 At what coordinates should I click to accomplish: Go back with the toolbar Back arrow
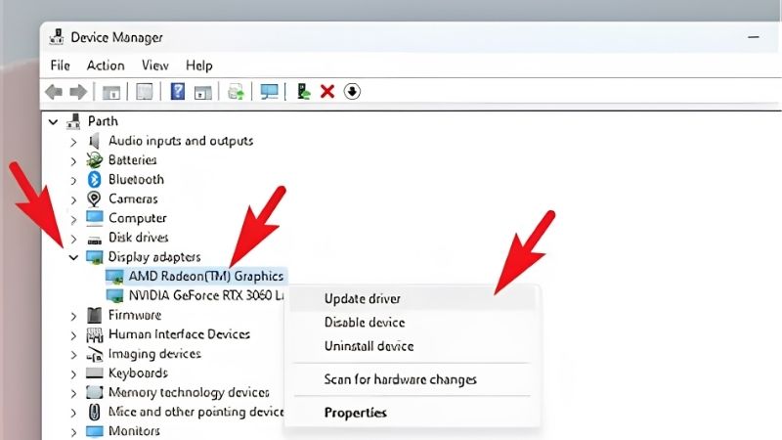[54, 92]
